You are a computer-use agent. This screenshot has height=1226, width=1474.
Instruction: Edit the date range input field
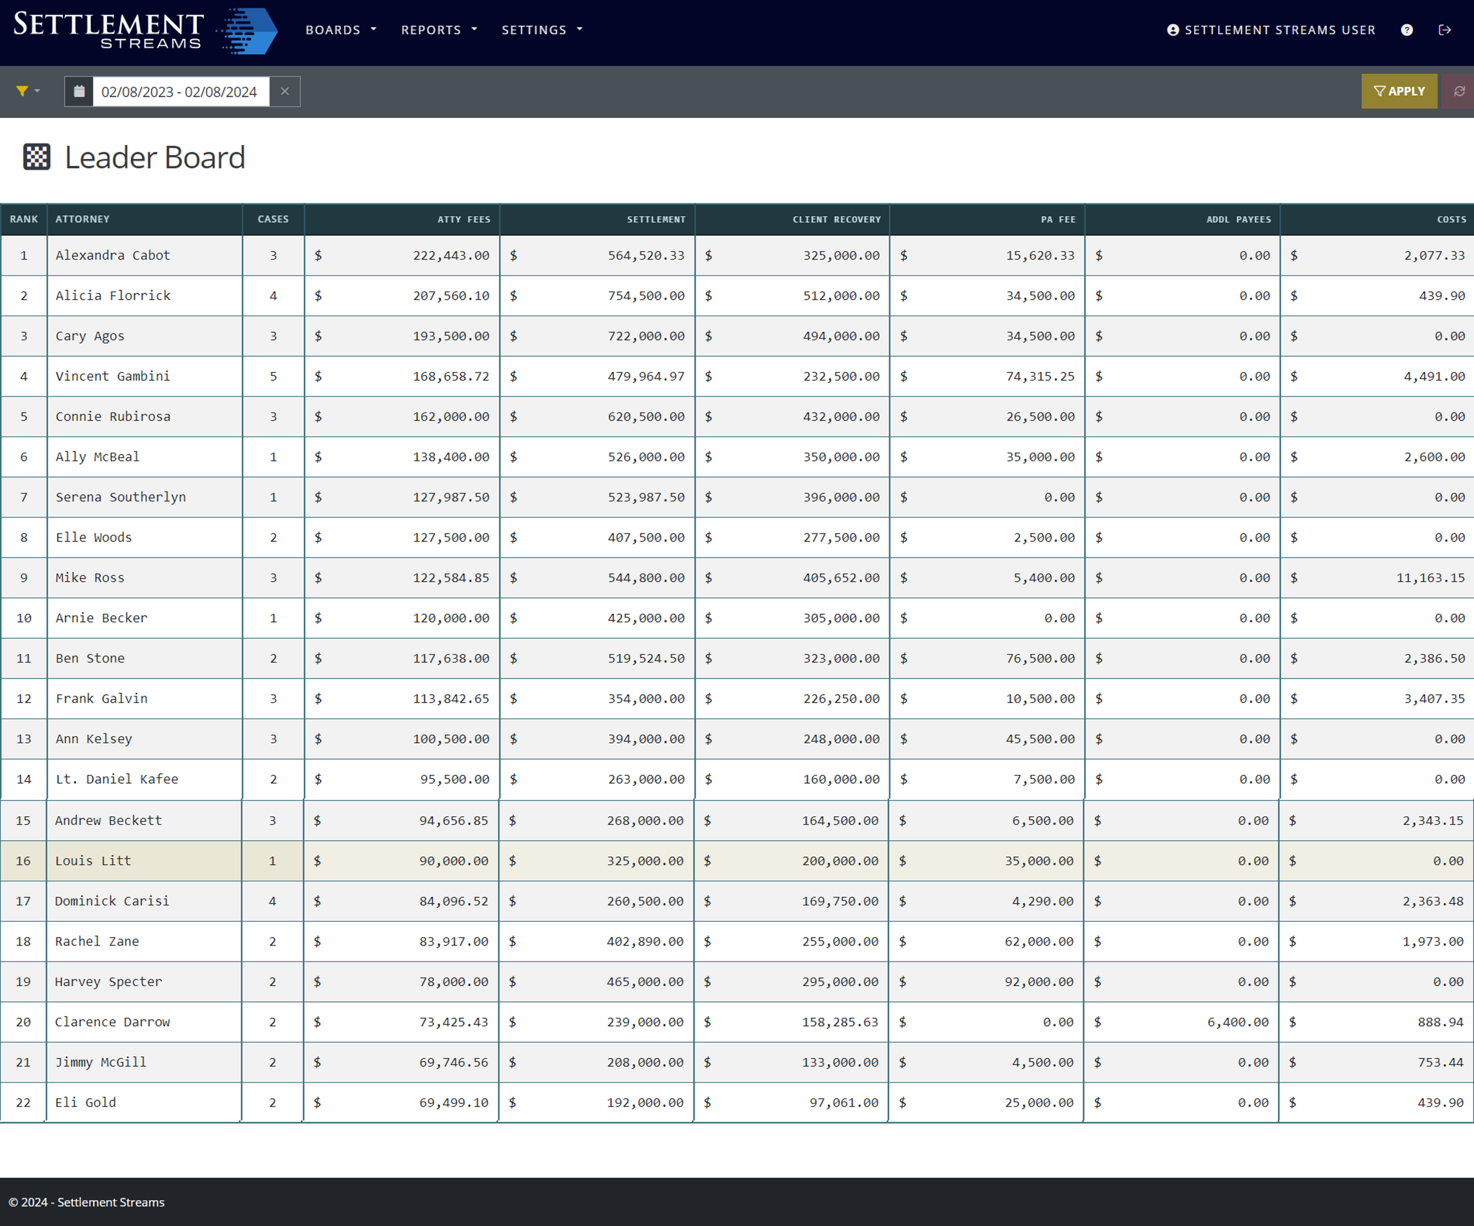[180, 92]
